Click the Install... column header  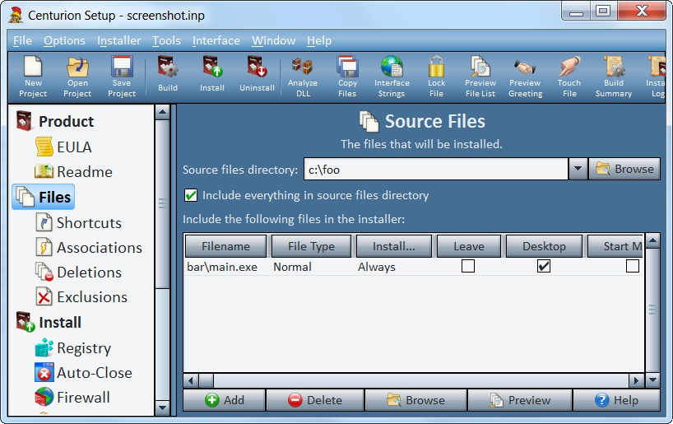[394, 246]
